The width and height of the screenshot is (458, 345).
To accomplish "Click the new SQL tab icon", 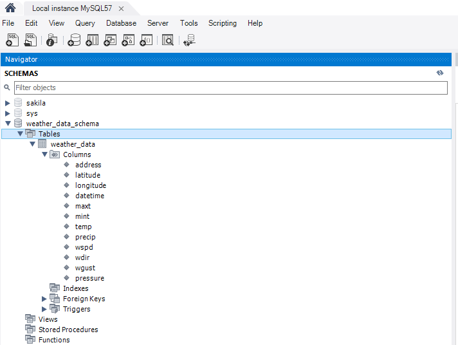I will [12, 40].
